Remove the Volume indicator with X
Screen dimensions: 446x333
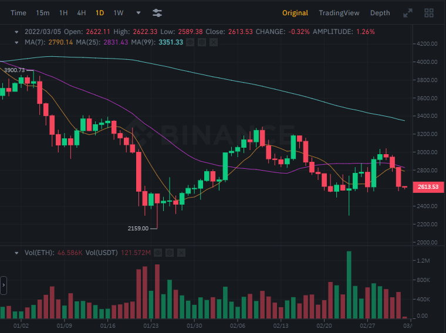pos(181,253)
